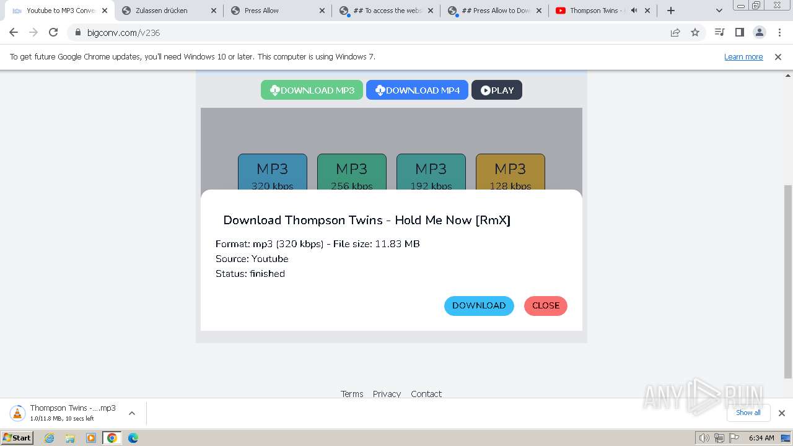This screenshot has height=446, width=793.
Task: Open the Windows Start button
Action: pyautogui.click(x=17, y=437)
